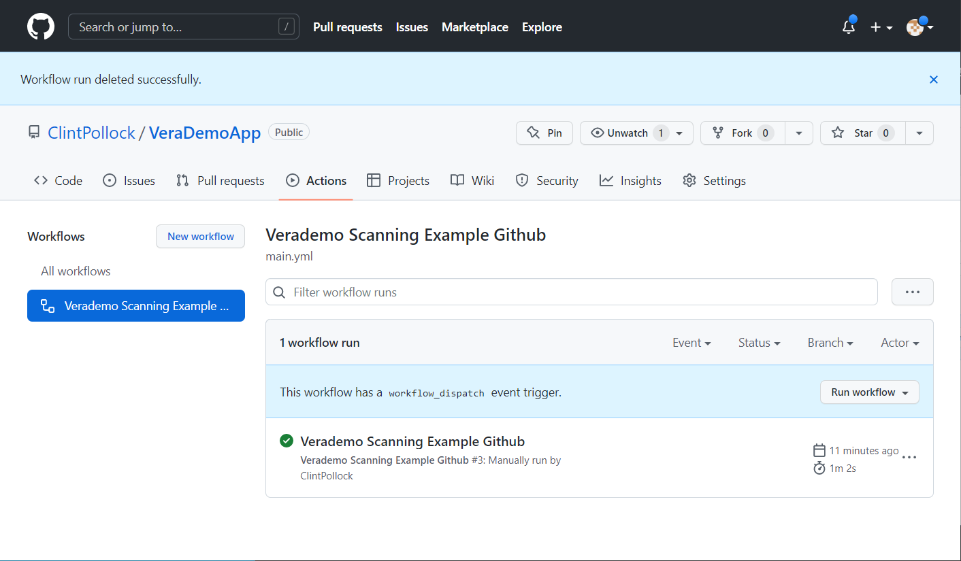Dismiss the workflow deleted banner
961x561 pixels.
[933, 80]
